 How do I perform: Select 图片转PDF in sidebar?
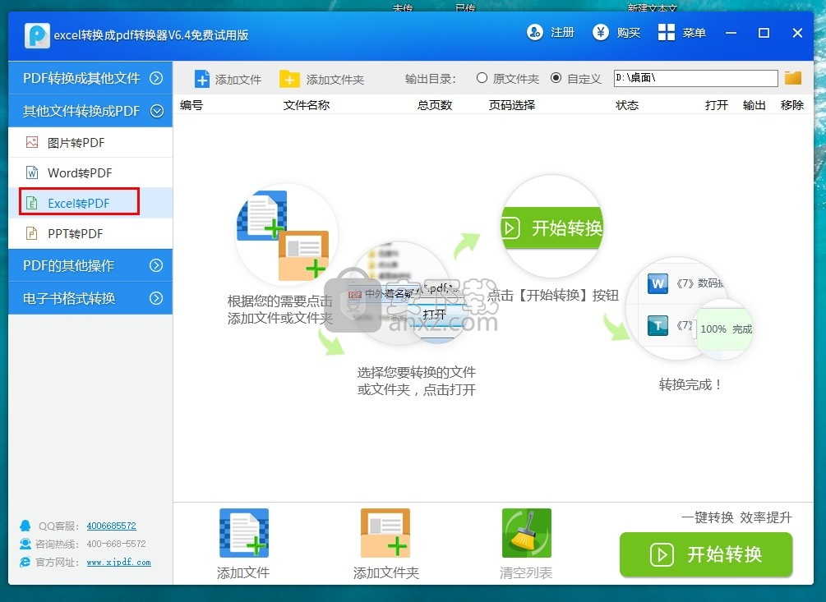(90, 143)
